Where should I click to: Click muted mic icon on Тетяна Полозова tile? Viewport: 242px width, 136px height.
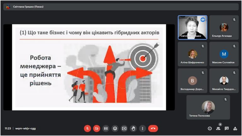(226, 100)
